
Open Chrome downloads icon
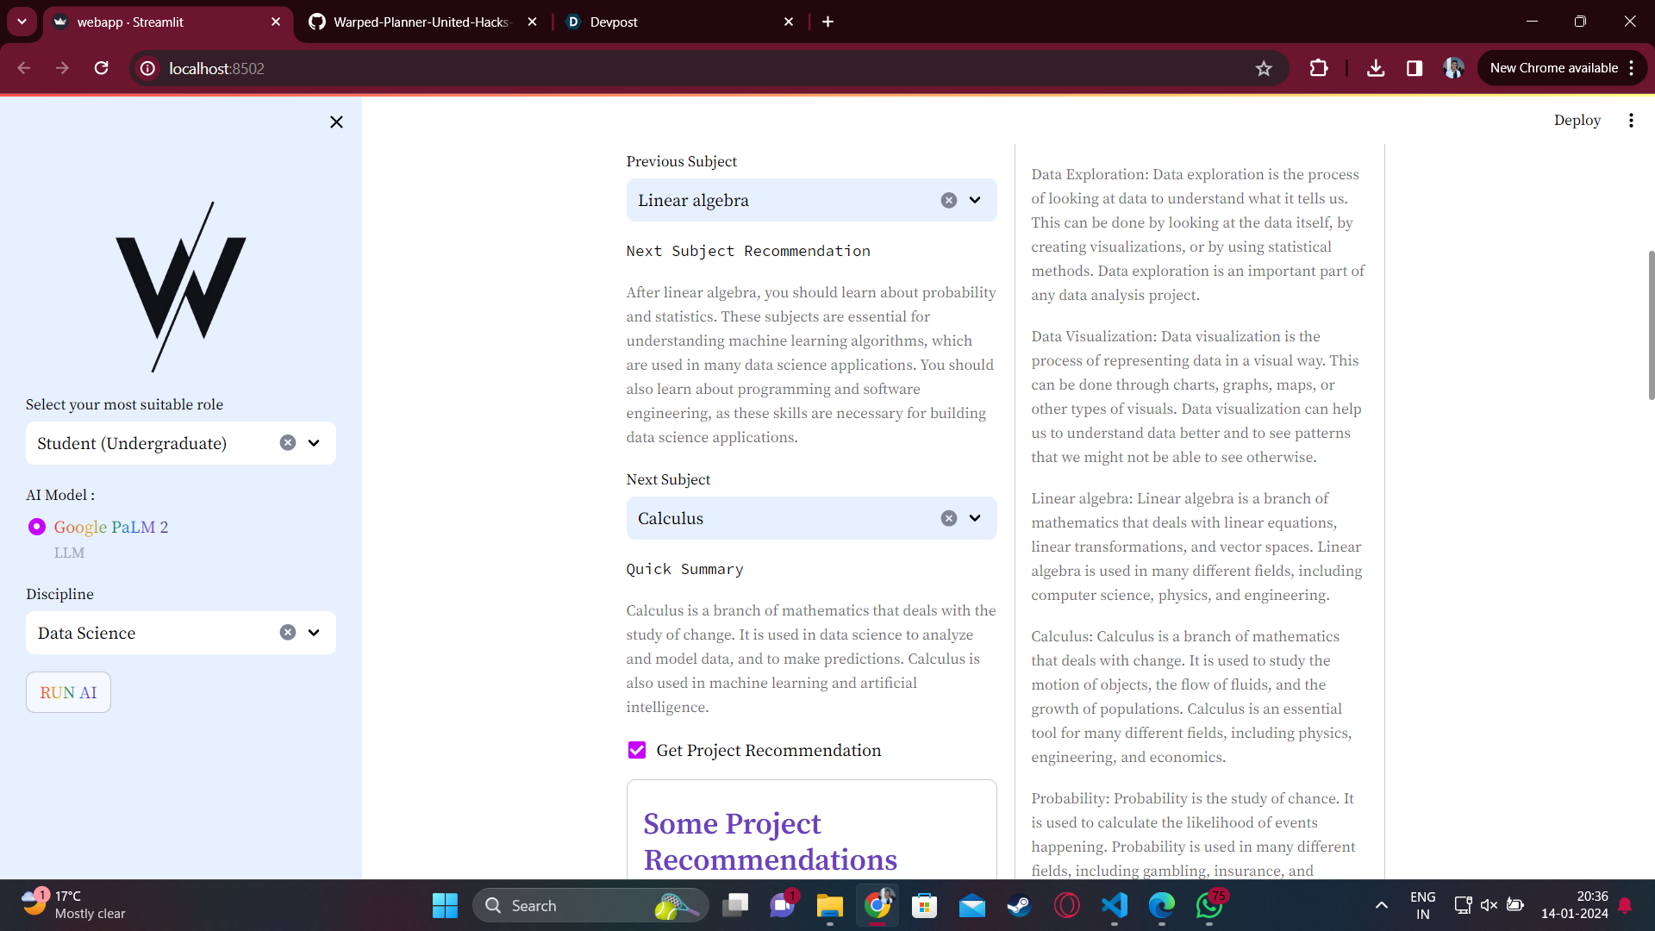(1376, 68)
